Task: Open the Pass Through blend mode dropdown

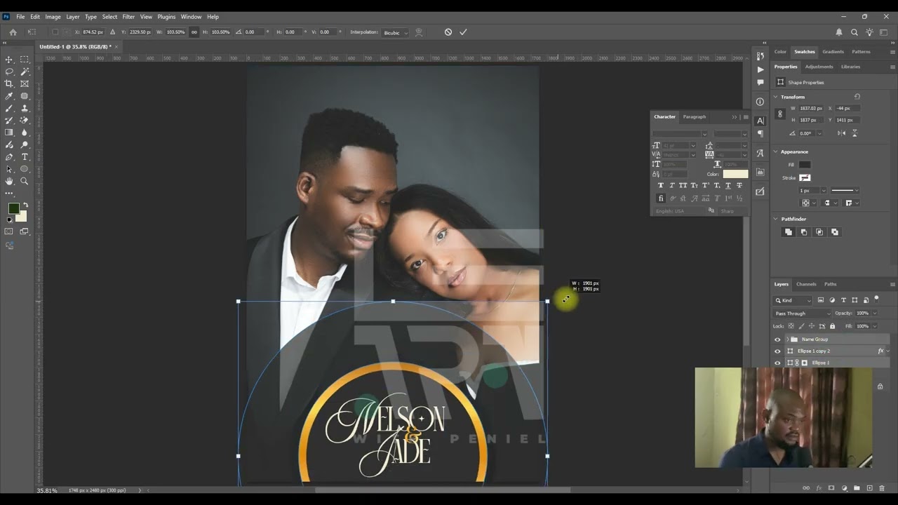Action: point(802,314)
